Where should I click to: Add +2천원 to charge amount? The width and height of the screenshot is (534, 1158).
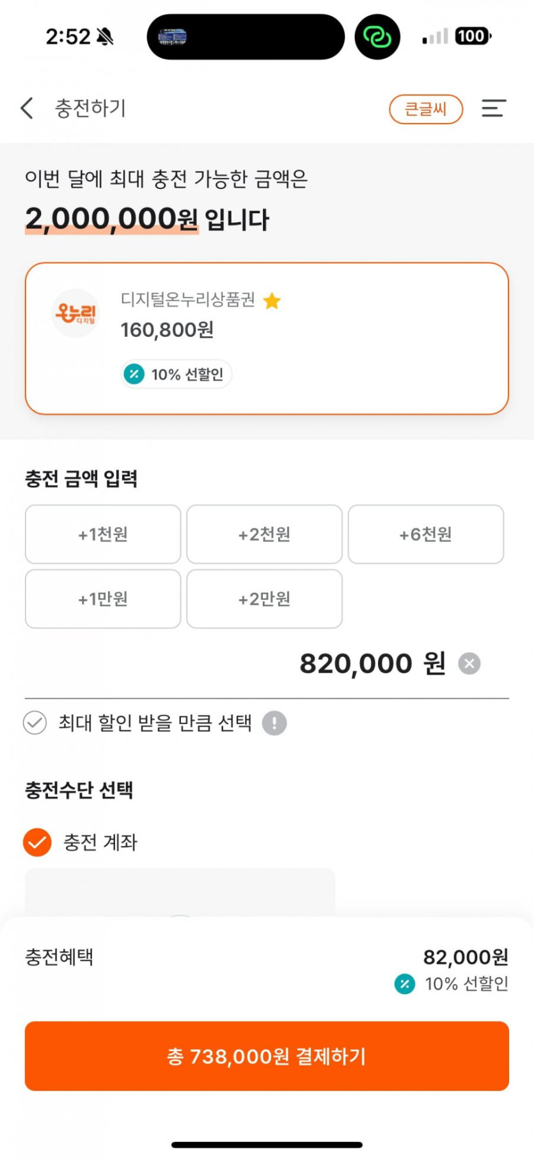point(264,535)
